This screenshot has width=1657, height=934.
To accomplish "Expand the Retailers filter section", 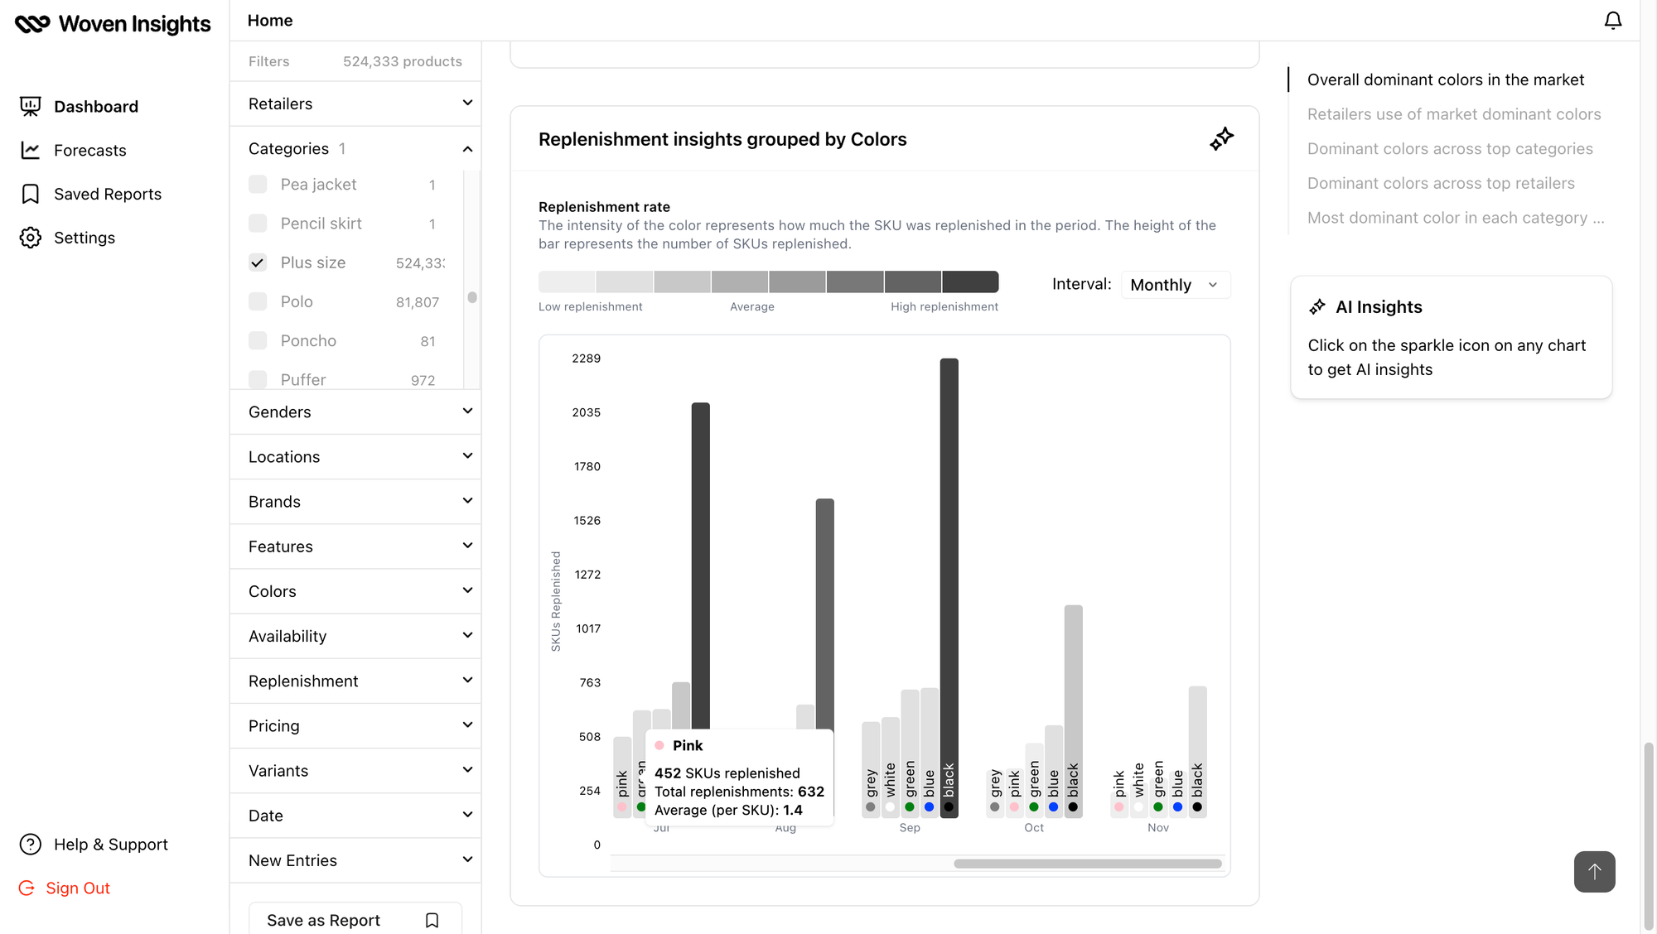I will tap(355, 104).
